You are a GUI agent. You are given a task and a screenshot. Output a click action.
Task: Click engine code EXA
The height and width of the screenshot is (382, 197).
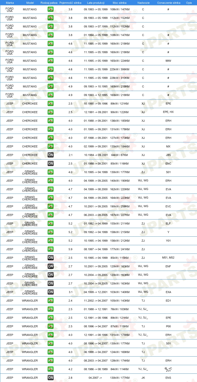point(168,292)
